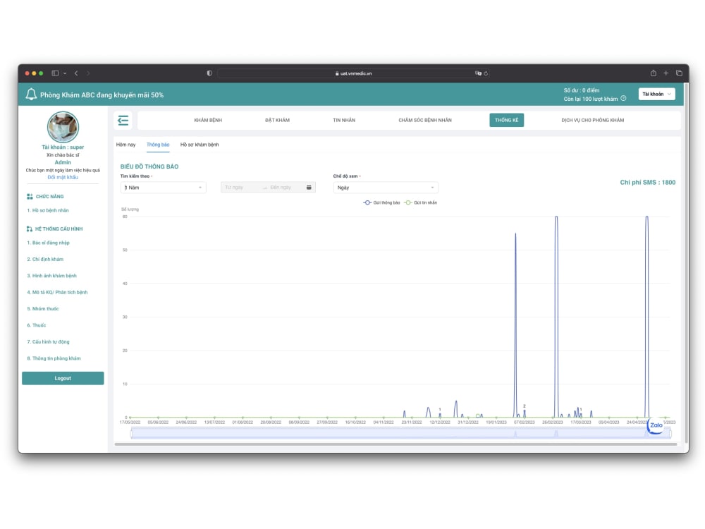Click the 17/05/2022 axis label
The image size is (705, 529).
tap(130, 422)
